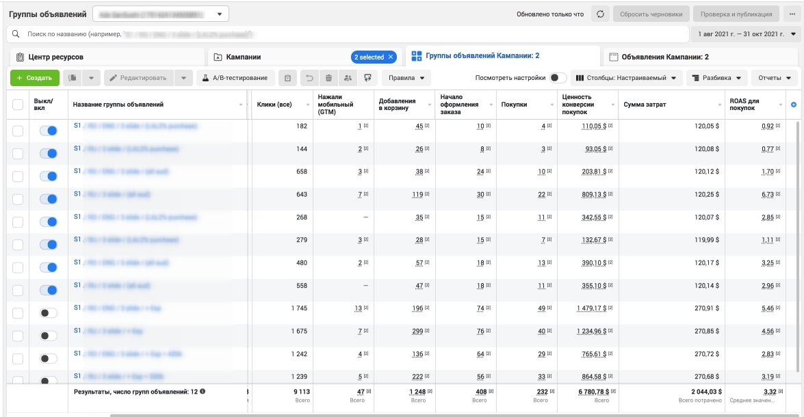Enable the 'Посмотреть настройки' switch

[558, 78]
